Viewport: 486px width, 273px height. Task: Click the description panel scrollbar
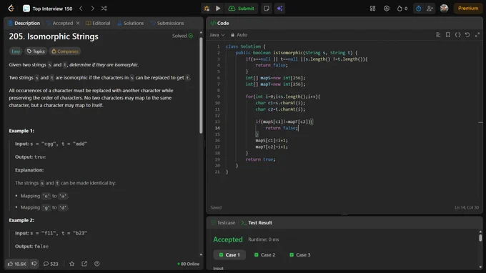click(x=201, y=86)
